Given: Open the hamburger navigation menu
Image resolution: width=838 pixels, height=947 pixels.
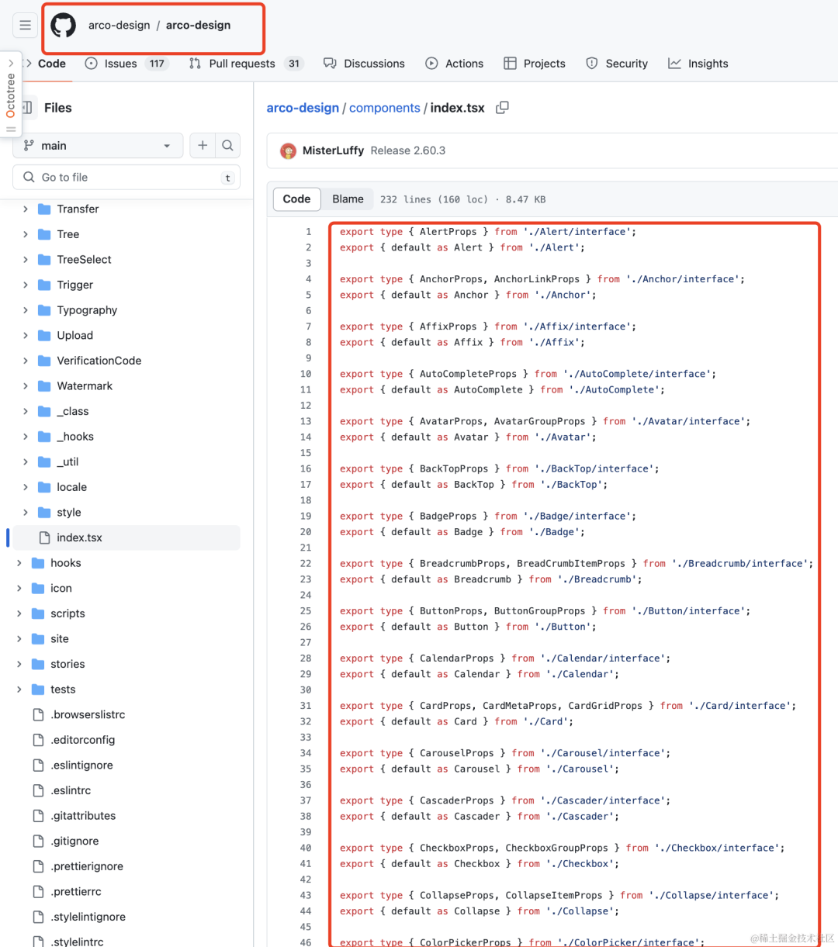Looking at the screenshot, I should (x=26, y=26).
